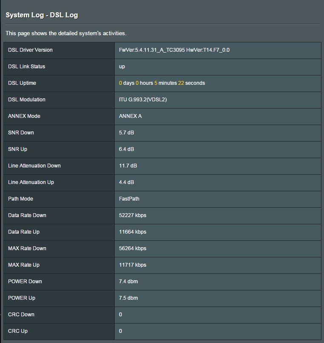Screen dimensions: 324x343
Task: Click the 'Line Attenuation Down' label
Action: click(x=34, y=166)
